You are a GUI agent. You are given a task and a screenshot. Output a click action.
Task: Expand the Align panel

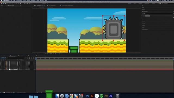click(x=143, y=19)
